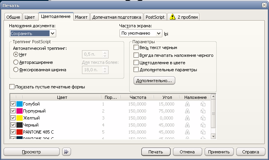Viewport: 269px width, 160px height.
Task: Click the overprint graphic icon for Черный
Action: point(203,125)
